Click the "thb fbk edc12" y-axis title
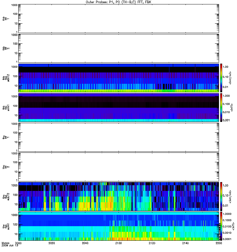The height and width of the screenshot is (252, 237). coord(6,78)
